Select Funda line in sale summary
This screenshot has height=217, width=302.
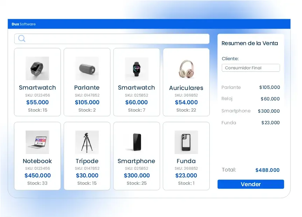tap(251, 122)
